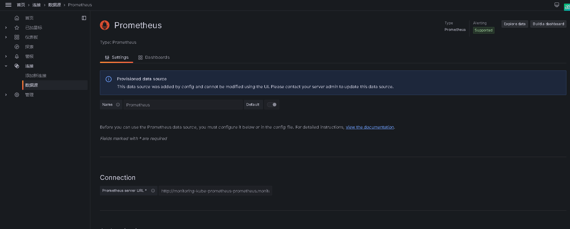Click the dashboards grid icon in sidebar
Image resolution: width=570 pixels, height=229 pixels.
coord(17,37)
